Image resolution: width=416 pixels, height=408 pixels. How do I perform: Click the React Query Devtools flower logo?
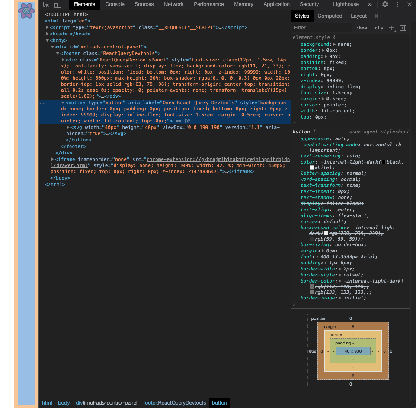click(26, 11)
